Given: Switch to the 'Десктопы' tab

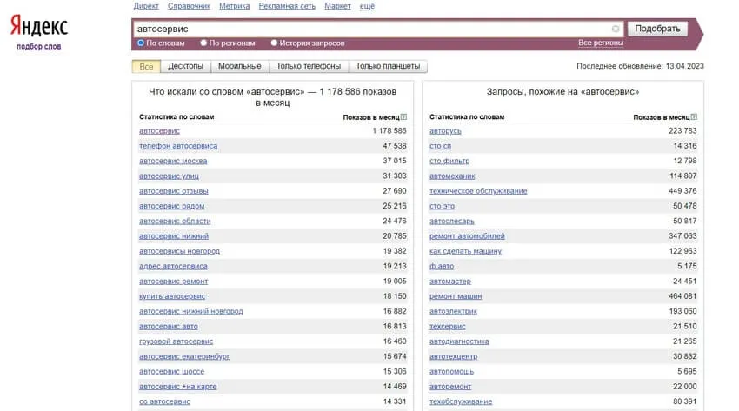Looking at the screenshot, I should point(185,66).
